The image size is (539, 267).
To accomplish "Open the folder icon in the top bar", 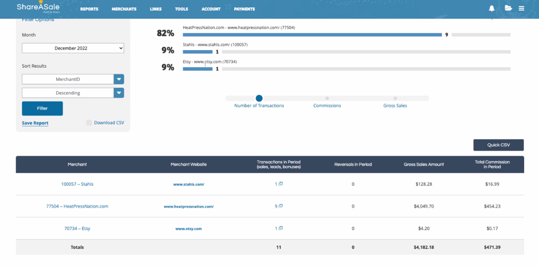I will [x=508, y=8].
